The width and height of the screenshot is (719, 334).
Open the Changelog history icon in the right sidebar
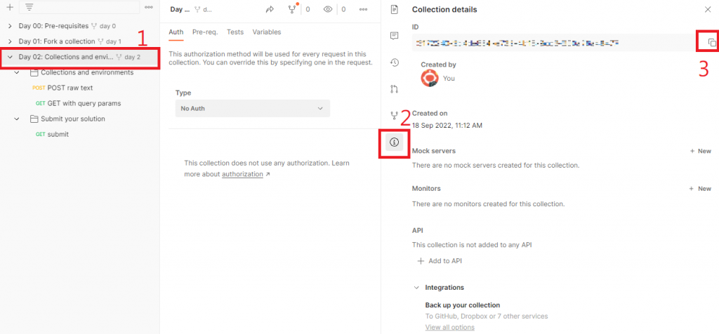pos(394,62)
